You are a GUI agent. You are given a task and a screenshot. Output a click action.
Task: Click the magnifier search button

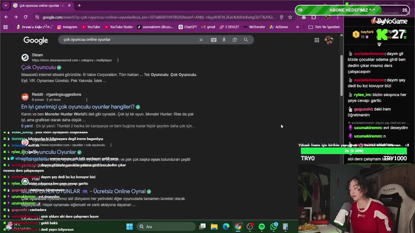click(246, 40)
